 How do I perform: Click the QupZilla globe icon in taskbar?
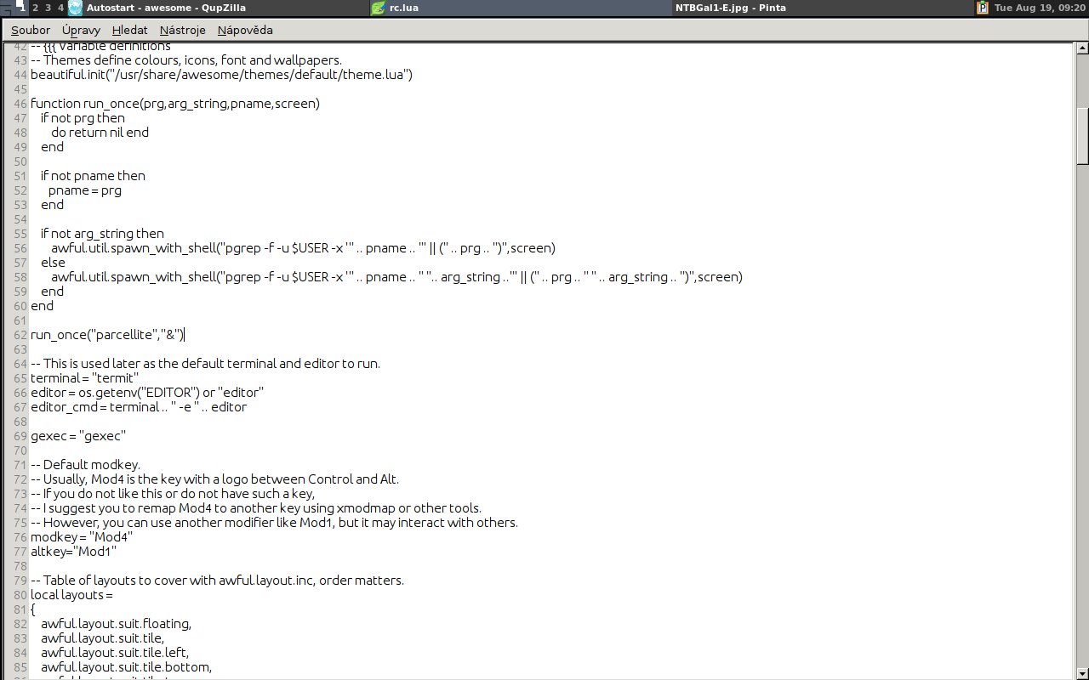click(x=75, y=8)
